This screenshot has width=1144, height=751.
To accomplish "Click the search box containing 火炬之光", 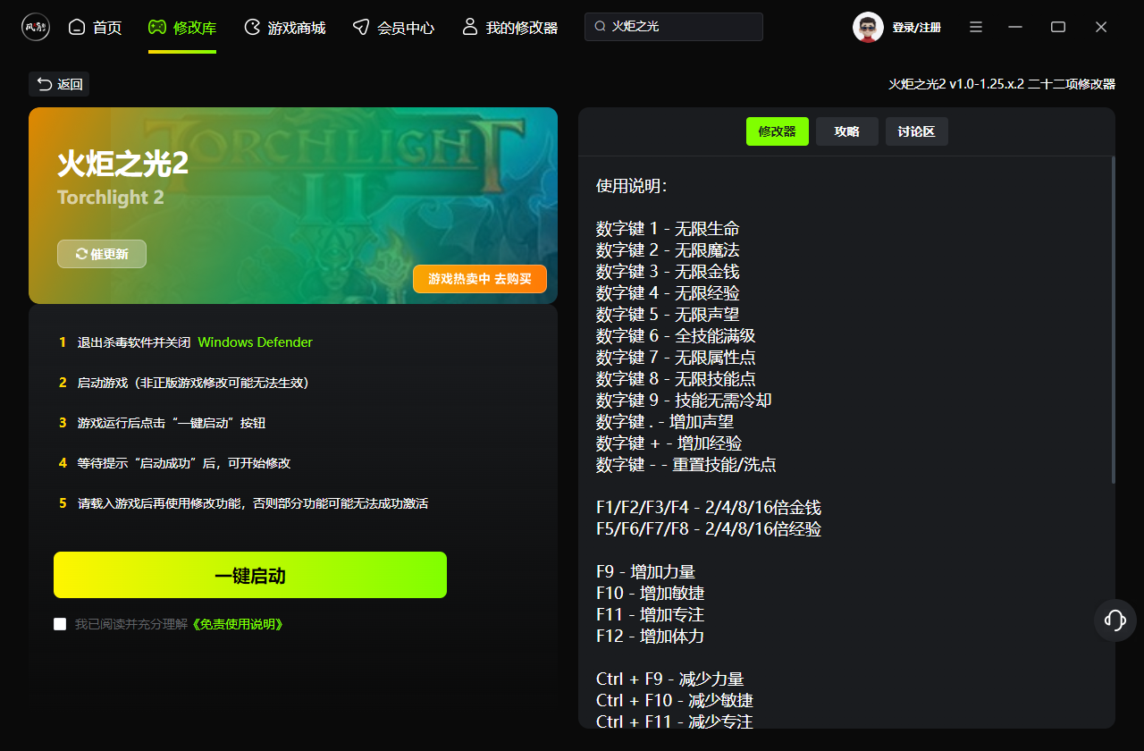I will (x=674, y=27).
